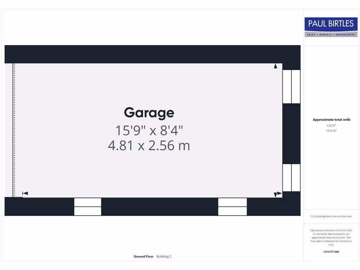Click the Ground Floor label
Screen dimensions: 360x270
[x=143, y=257]
